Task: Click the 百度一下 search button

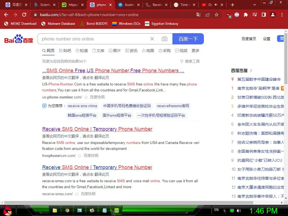Action: click(x=188, y=39)
